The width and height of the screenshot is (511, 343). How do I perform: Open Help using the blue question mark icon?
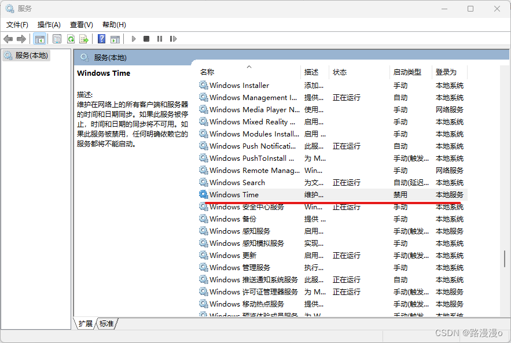[101, 39]
